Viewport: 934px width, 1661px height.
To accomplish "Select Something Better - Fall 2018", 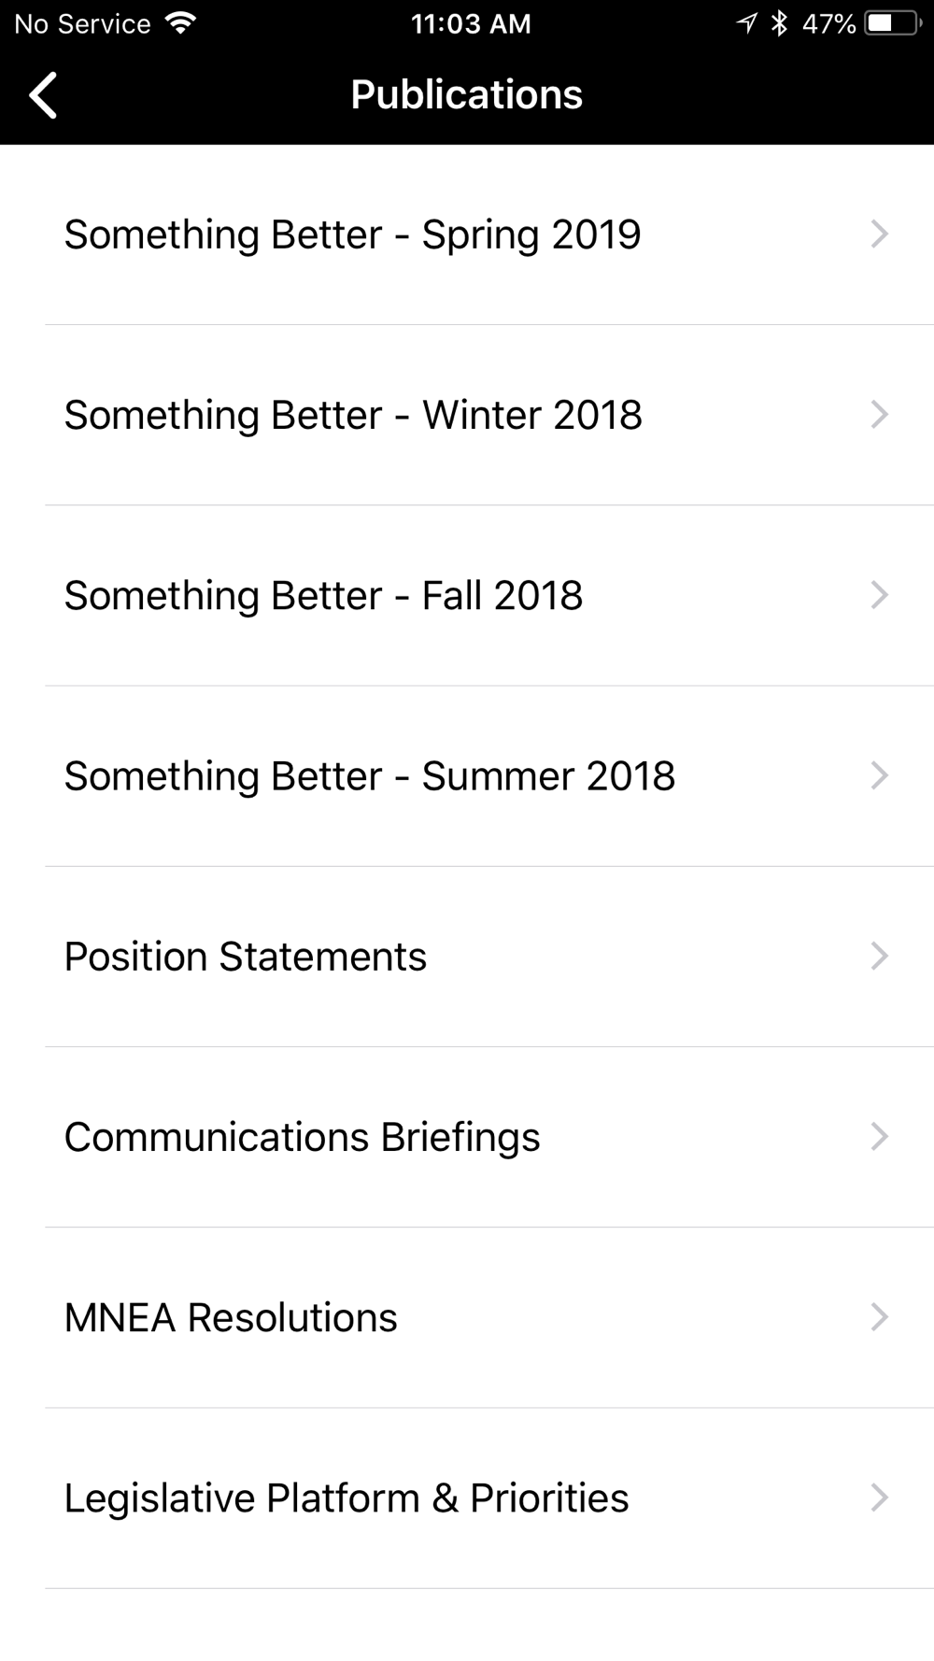I will 323,595.
